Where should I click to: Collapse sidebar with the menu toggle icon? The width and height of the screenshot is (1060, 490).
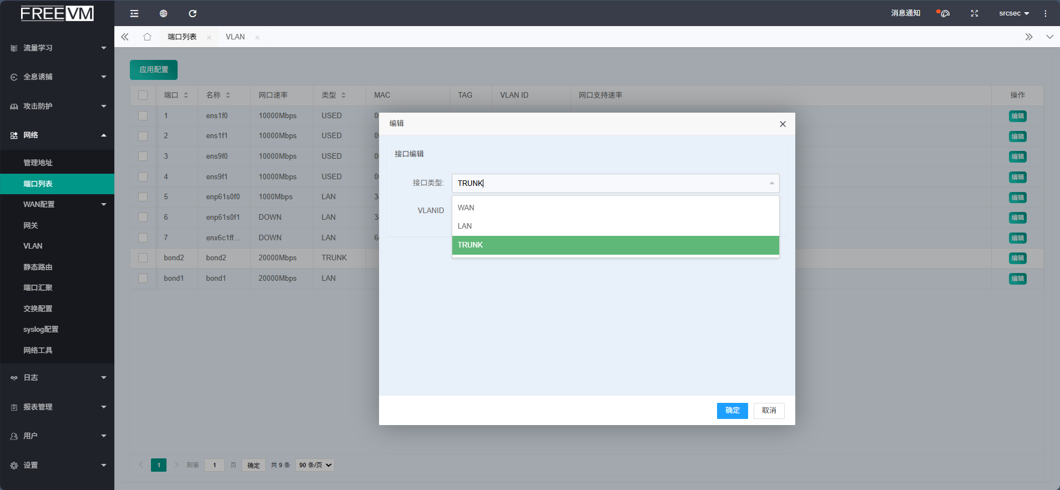[134, 13]
